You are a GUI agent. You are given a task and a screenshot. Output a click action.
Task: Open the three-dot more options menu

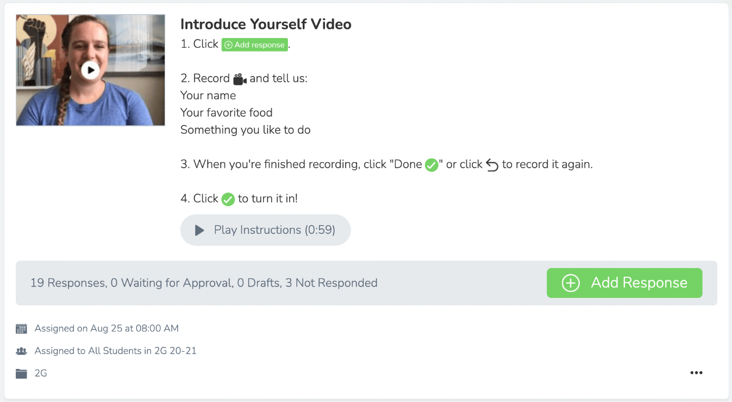point(696,373)
